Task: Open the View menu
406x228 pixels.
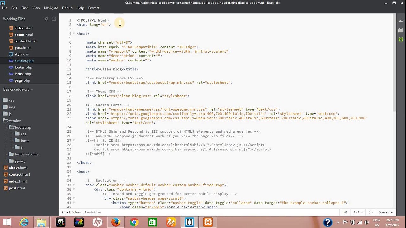Action: pos(36,8)
